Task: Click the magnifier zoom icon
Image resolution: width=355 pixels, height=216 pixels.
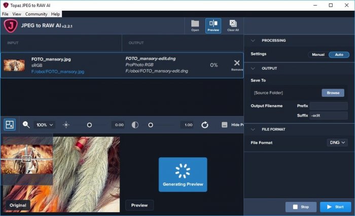Action: 26,124
